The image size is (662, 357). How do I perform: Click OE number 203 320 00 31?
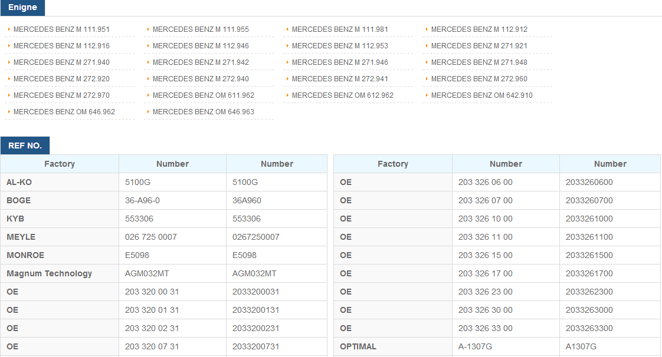pos(172,292)
